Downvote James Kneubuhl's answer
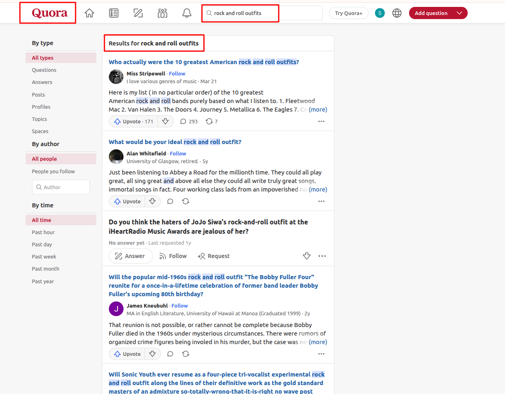 (x=152, y=354)
